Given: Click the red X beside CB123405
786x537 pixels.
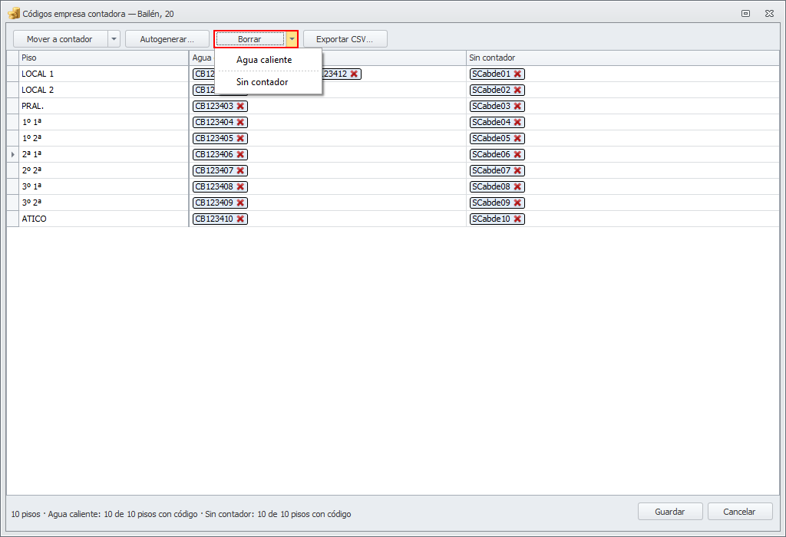Looking at the screenshot, I should [x=240, y=138].
